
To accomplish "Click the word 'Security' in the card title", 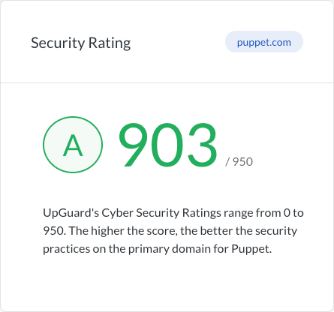I will (58, 43).
